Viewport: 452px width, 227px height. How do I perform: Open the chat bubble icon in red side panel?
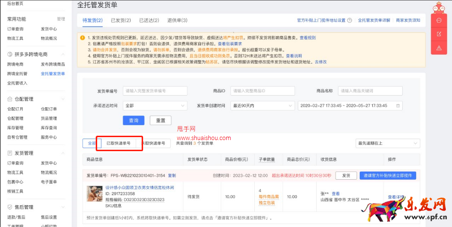(x=439, y=20)
